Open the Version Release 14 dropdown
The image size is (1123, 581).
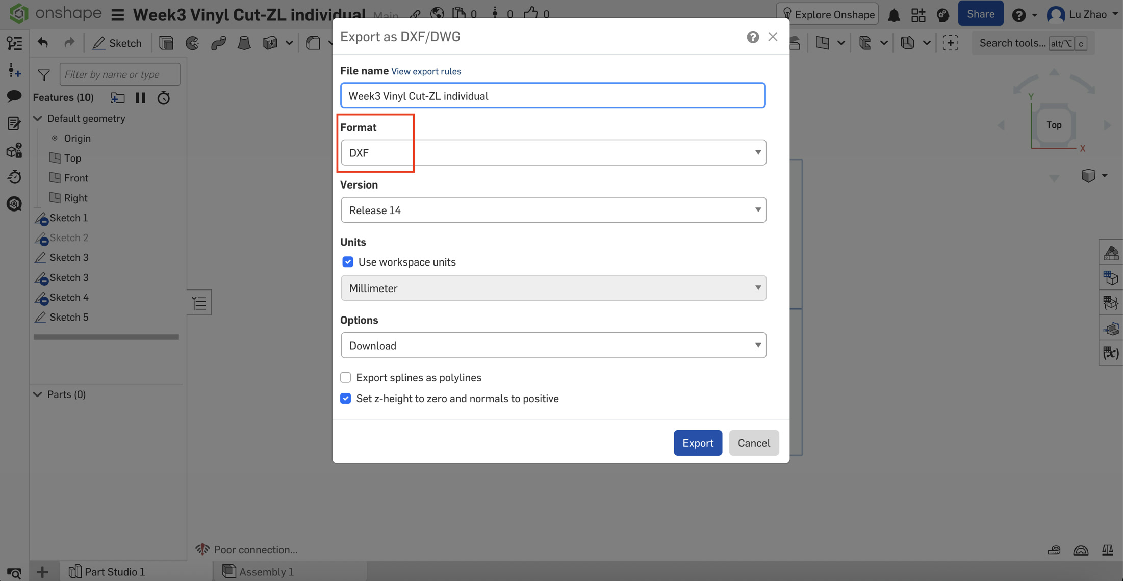553,210
